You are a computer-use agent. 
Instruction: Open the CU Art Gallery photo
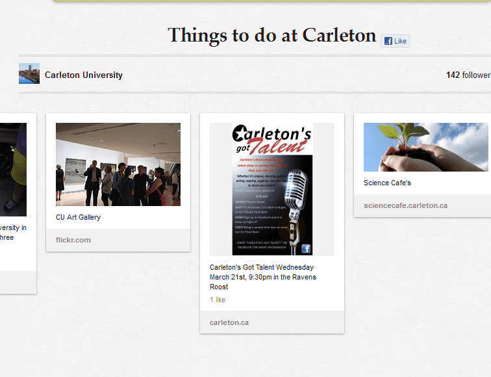pos(118,164)
